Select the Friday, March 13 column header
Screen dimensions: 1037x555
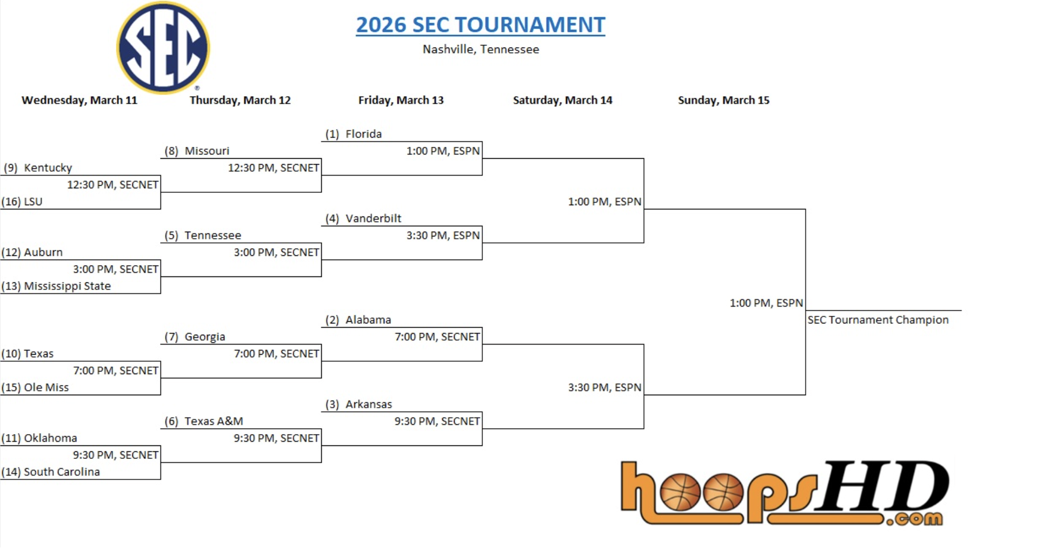401,100
